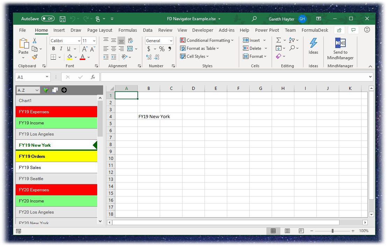Open the Power Pivot tab
387x246 pixels.
pos(267,30)
